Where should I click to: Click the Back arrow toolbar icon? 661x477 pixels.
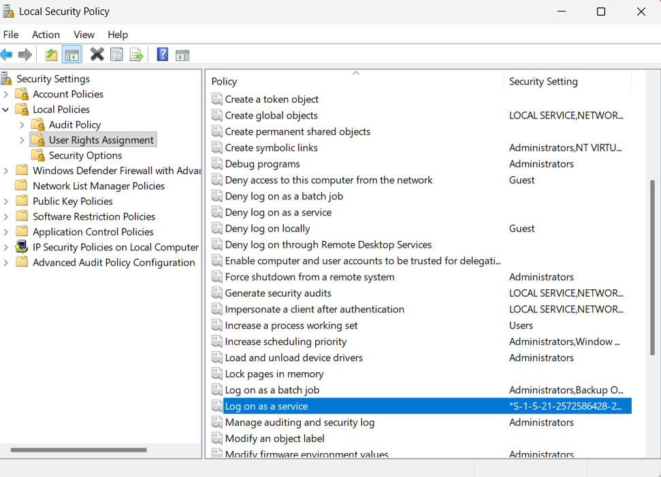[x=7, y=55]
